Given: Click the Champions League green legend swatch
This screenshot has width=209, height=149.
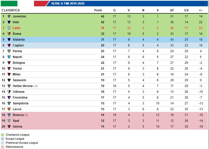Looking at the screenshot, I should pos(3,135).
